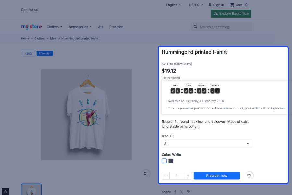This screenshot has width=292, height=195.
Task: Click the shopping cart icon
Action: coord(232,5)
